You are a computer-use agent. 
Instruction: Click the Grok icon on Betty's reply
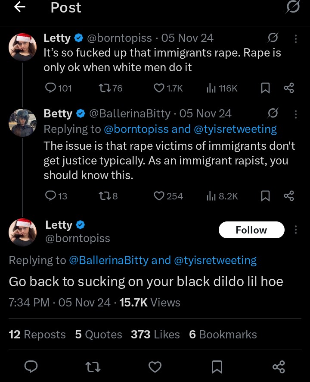tap(273, 113)
